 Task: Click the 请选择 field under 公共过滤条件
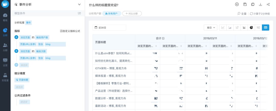coord(25,102)
